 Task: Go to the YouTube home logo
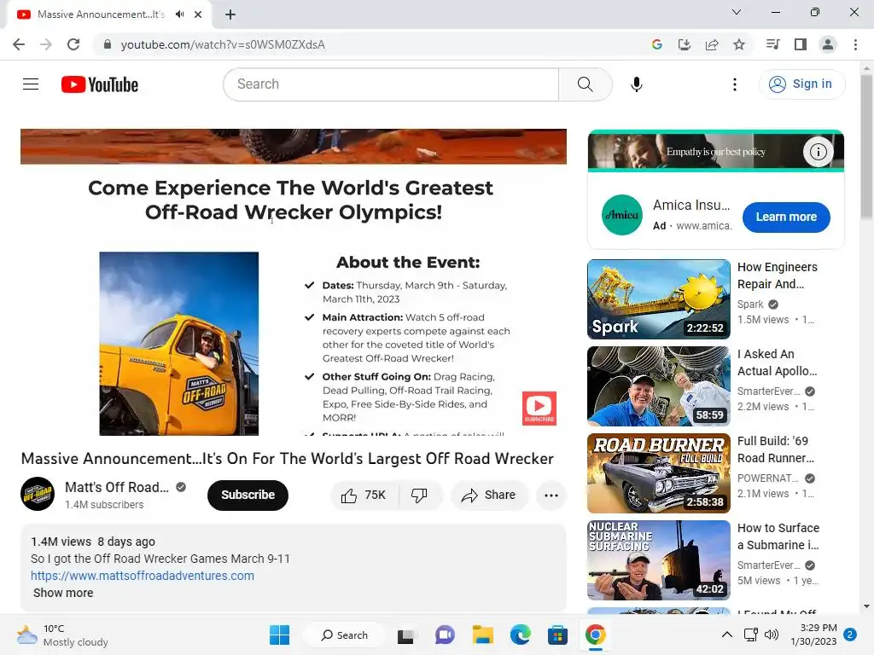pos(100,84)
